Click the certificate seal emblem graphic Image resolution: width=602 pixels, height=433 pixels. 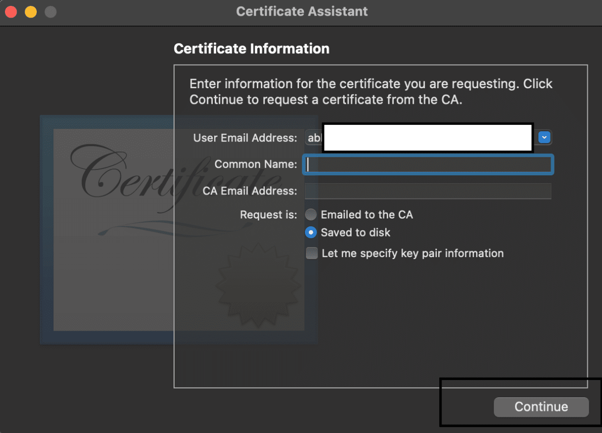258,285
